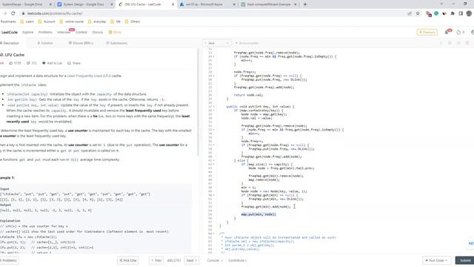Go to the Prev problem

(x=156, y=260)
